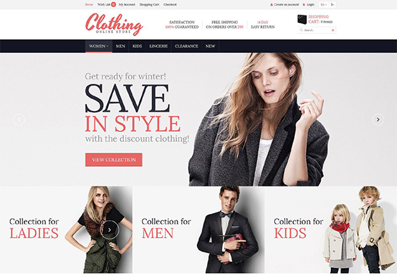Click the View Collection button

pos(114,160)
